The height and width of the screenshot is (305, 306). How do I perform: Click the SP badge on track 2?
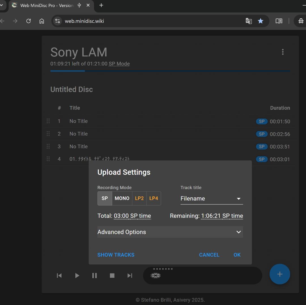point(262,134)
